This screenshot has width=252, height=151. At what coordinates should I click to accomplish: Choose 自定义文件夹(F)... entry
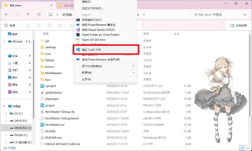pos(105,8)
